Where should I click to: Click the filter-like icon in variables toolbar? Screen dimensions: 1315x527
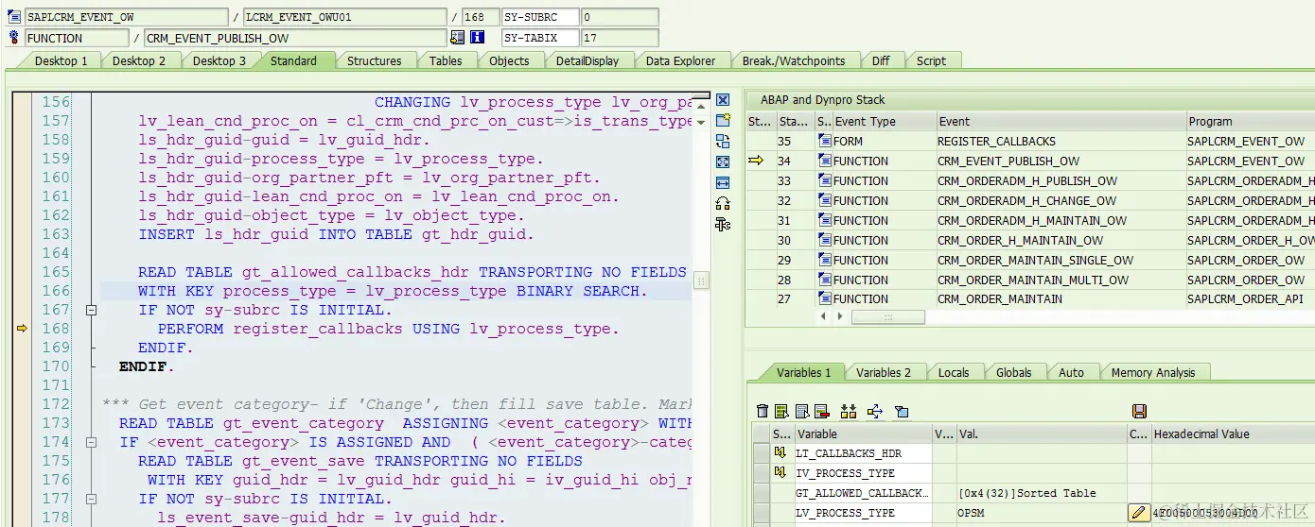click(x=902, y=411)
